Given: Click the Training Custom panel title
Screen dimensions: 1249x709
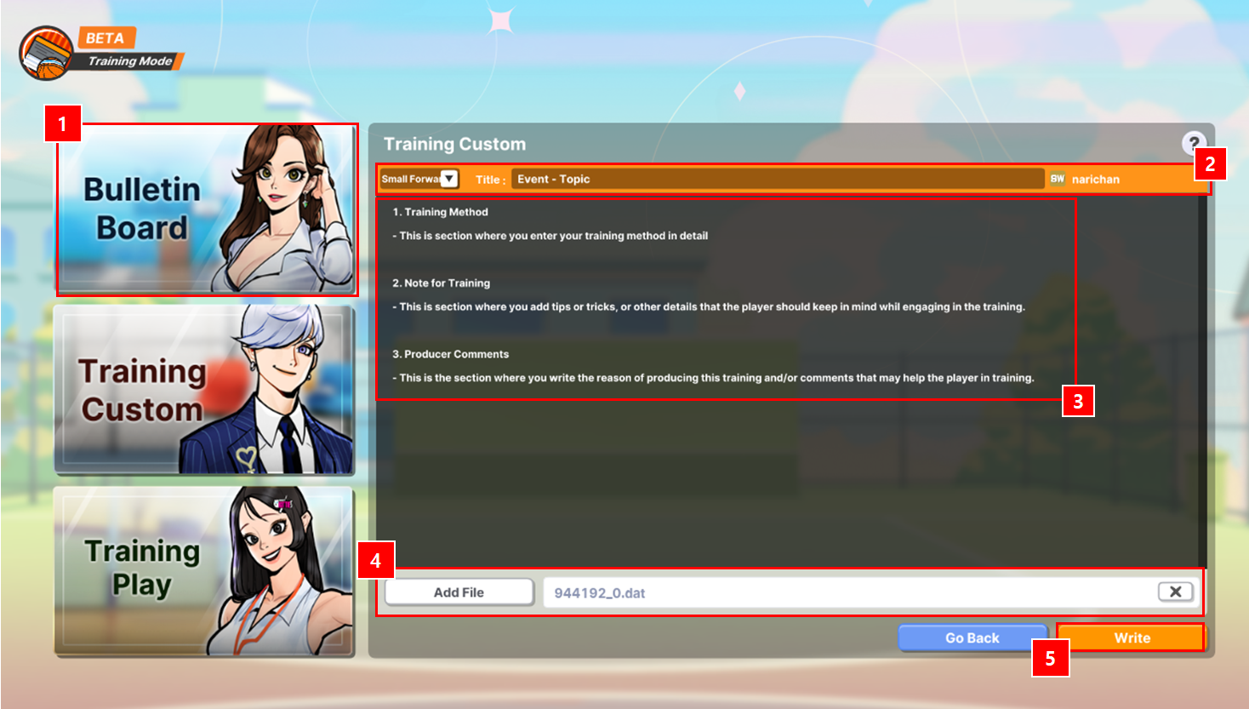Looking at the screenshot, I should pos(454,144).
